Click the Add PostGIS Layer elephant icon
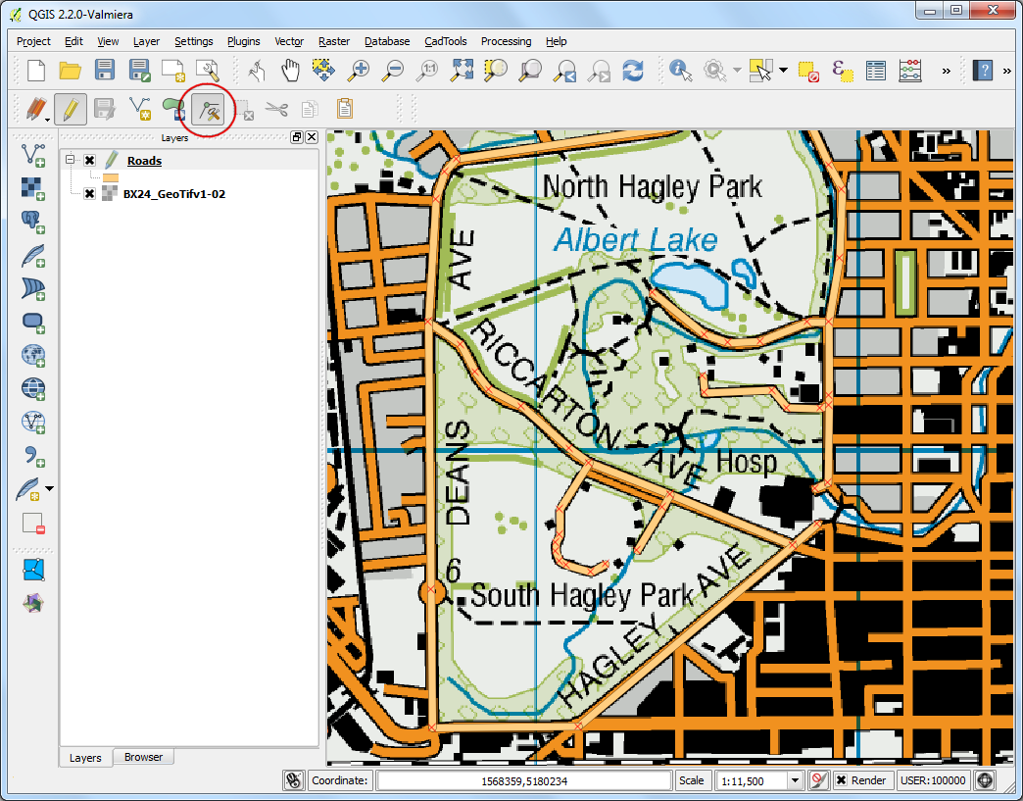 click(x=34, y=222)
